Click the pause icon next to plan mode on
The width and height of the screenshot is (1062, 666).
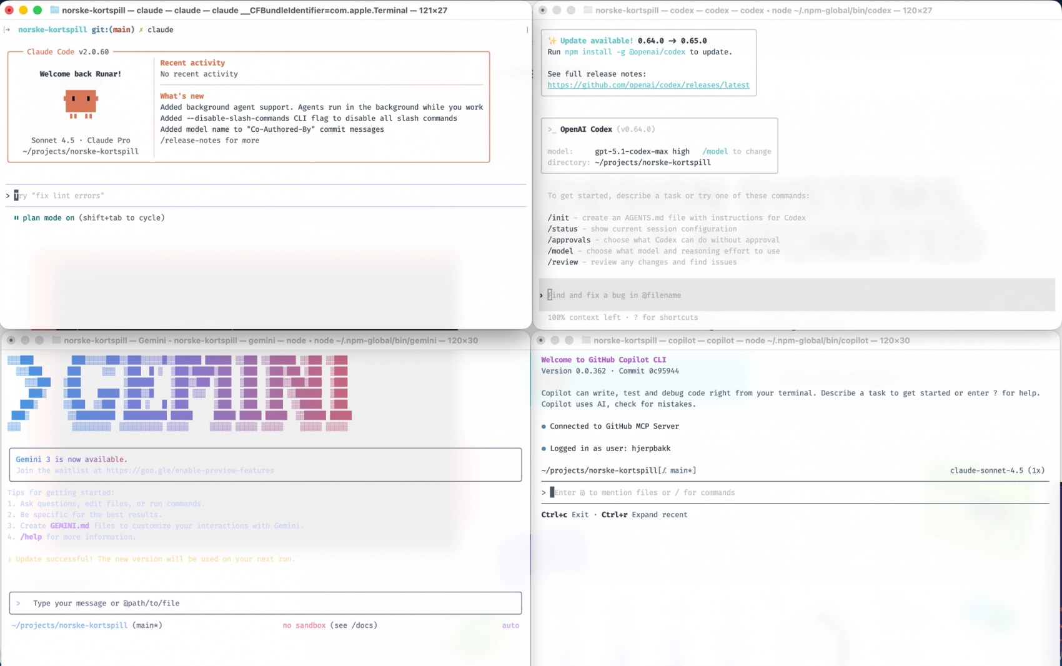pyautogui.click(x=16, y=218)
